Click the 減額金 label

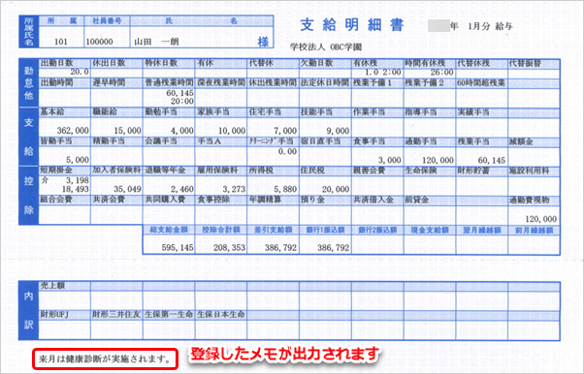(x=522, y=141)
